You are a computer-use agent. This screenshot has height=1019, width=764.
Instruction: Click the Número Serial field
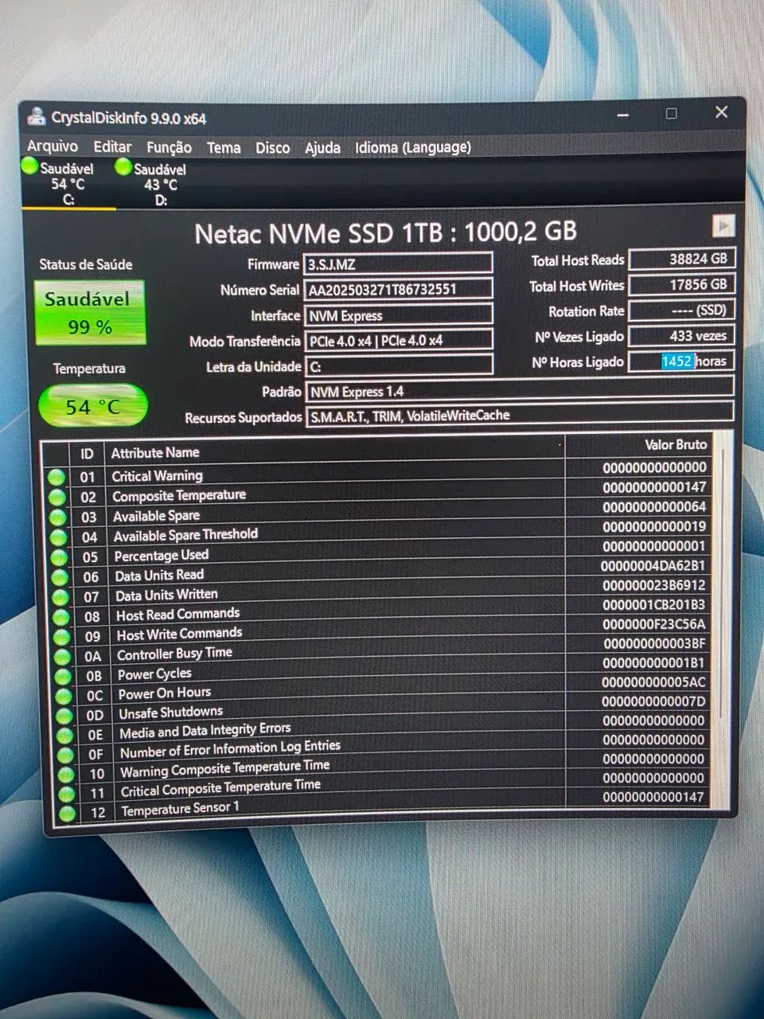pos(399,289)
